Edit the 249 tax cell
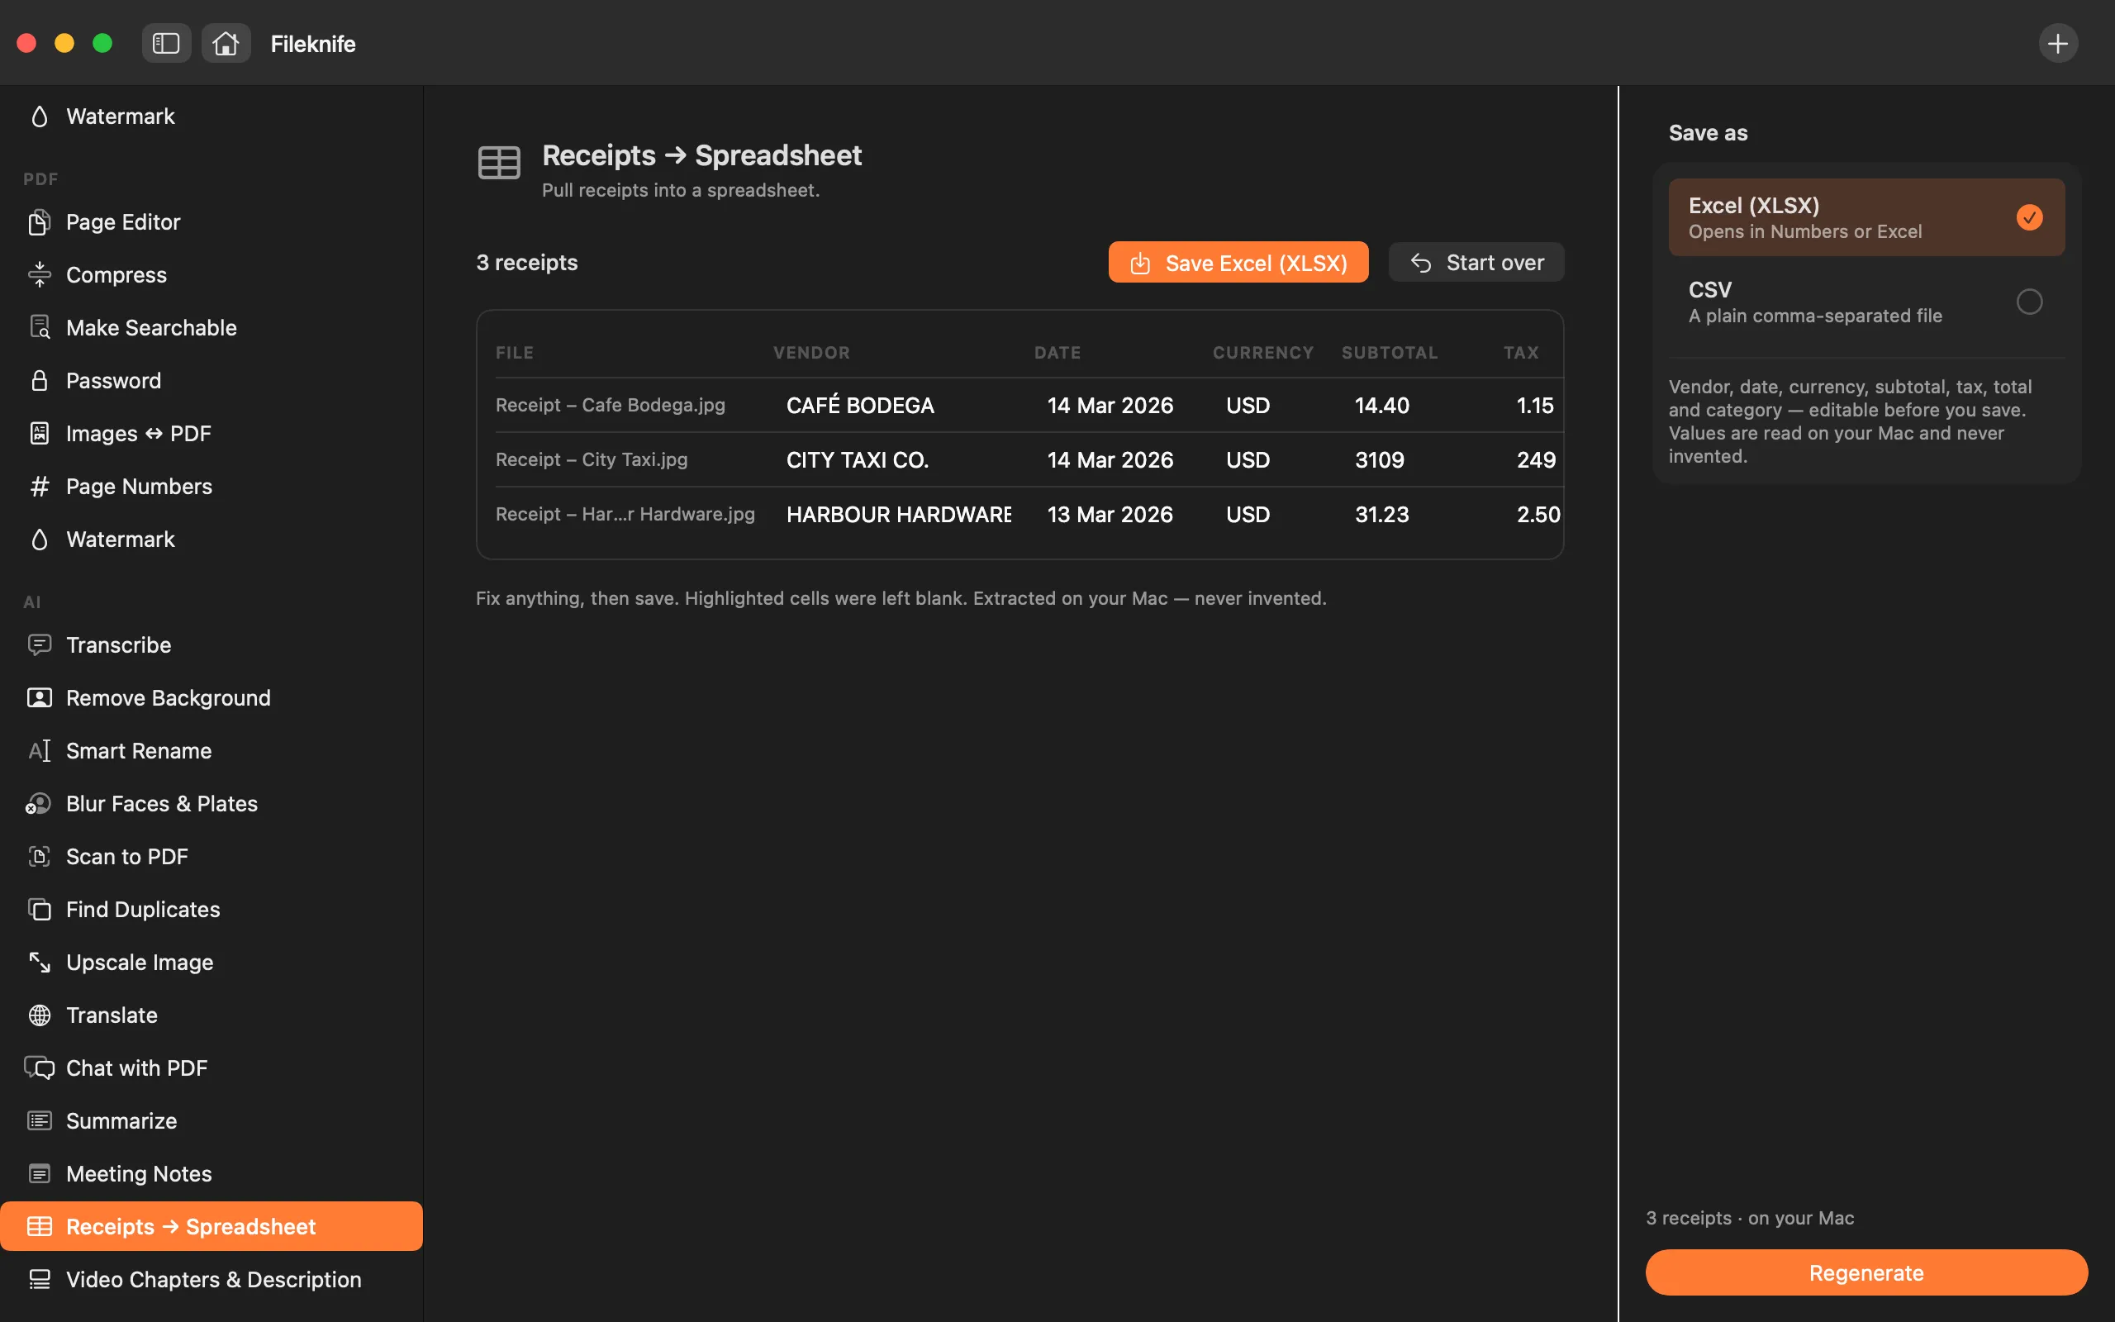 pyautogui.click(x=1536, y=460)
